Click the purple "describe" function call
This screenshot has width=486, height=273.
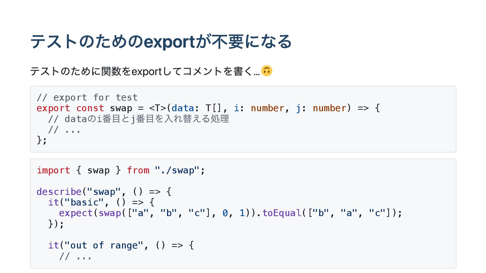point(59,192)
